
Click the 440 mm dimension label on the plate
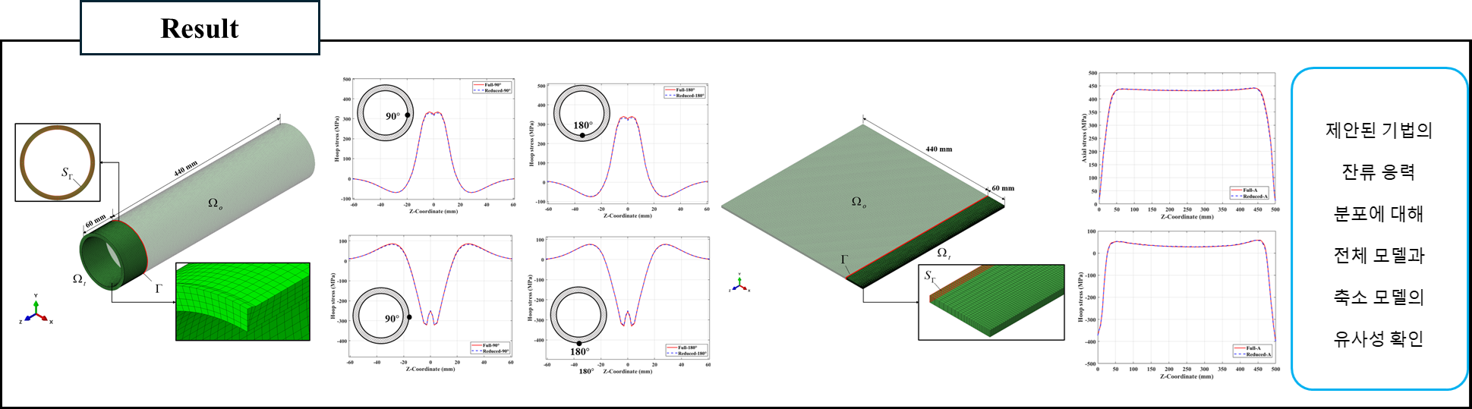(x=938, y=149)
